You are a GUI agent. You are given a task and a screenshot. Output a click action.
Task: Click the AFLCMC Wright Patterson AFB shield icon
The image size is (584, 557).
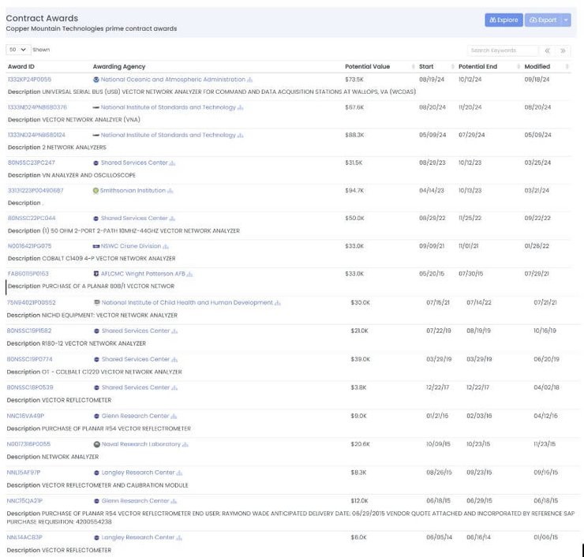pos(96,274)
